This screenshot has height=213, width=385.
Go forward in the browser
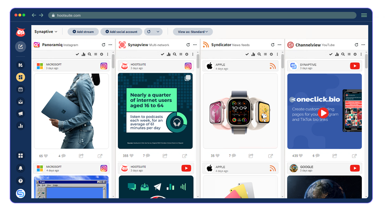(41, 15)
